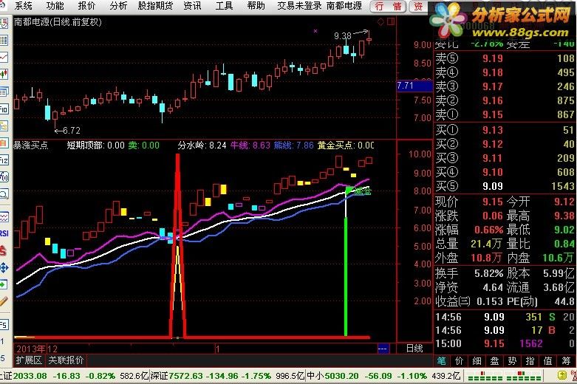Click the 买⑤ bid price 9.09

click(x=493, y=186)
